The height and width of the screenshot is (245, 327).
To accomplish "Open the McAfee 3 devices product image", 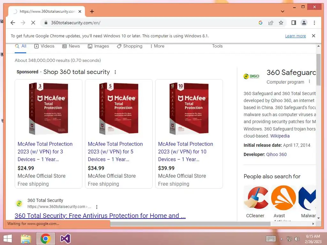I will click(x=49, y=108).
